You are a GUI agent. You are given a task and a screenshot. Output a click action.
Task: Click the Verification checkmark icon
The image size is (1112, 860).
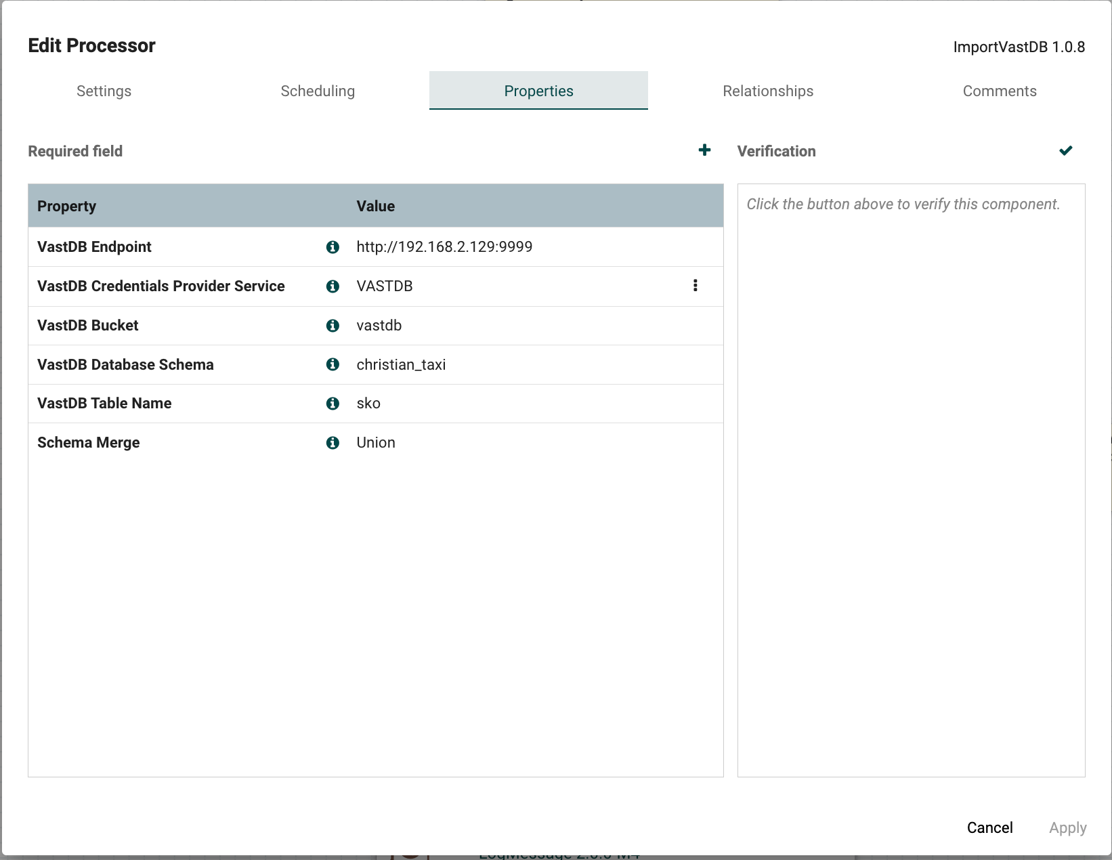pos(1066,150)
